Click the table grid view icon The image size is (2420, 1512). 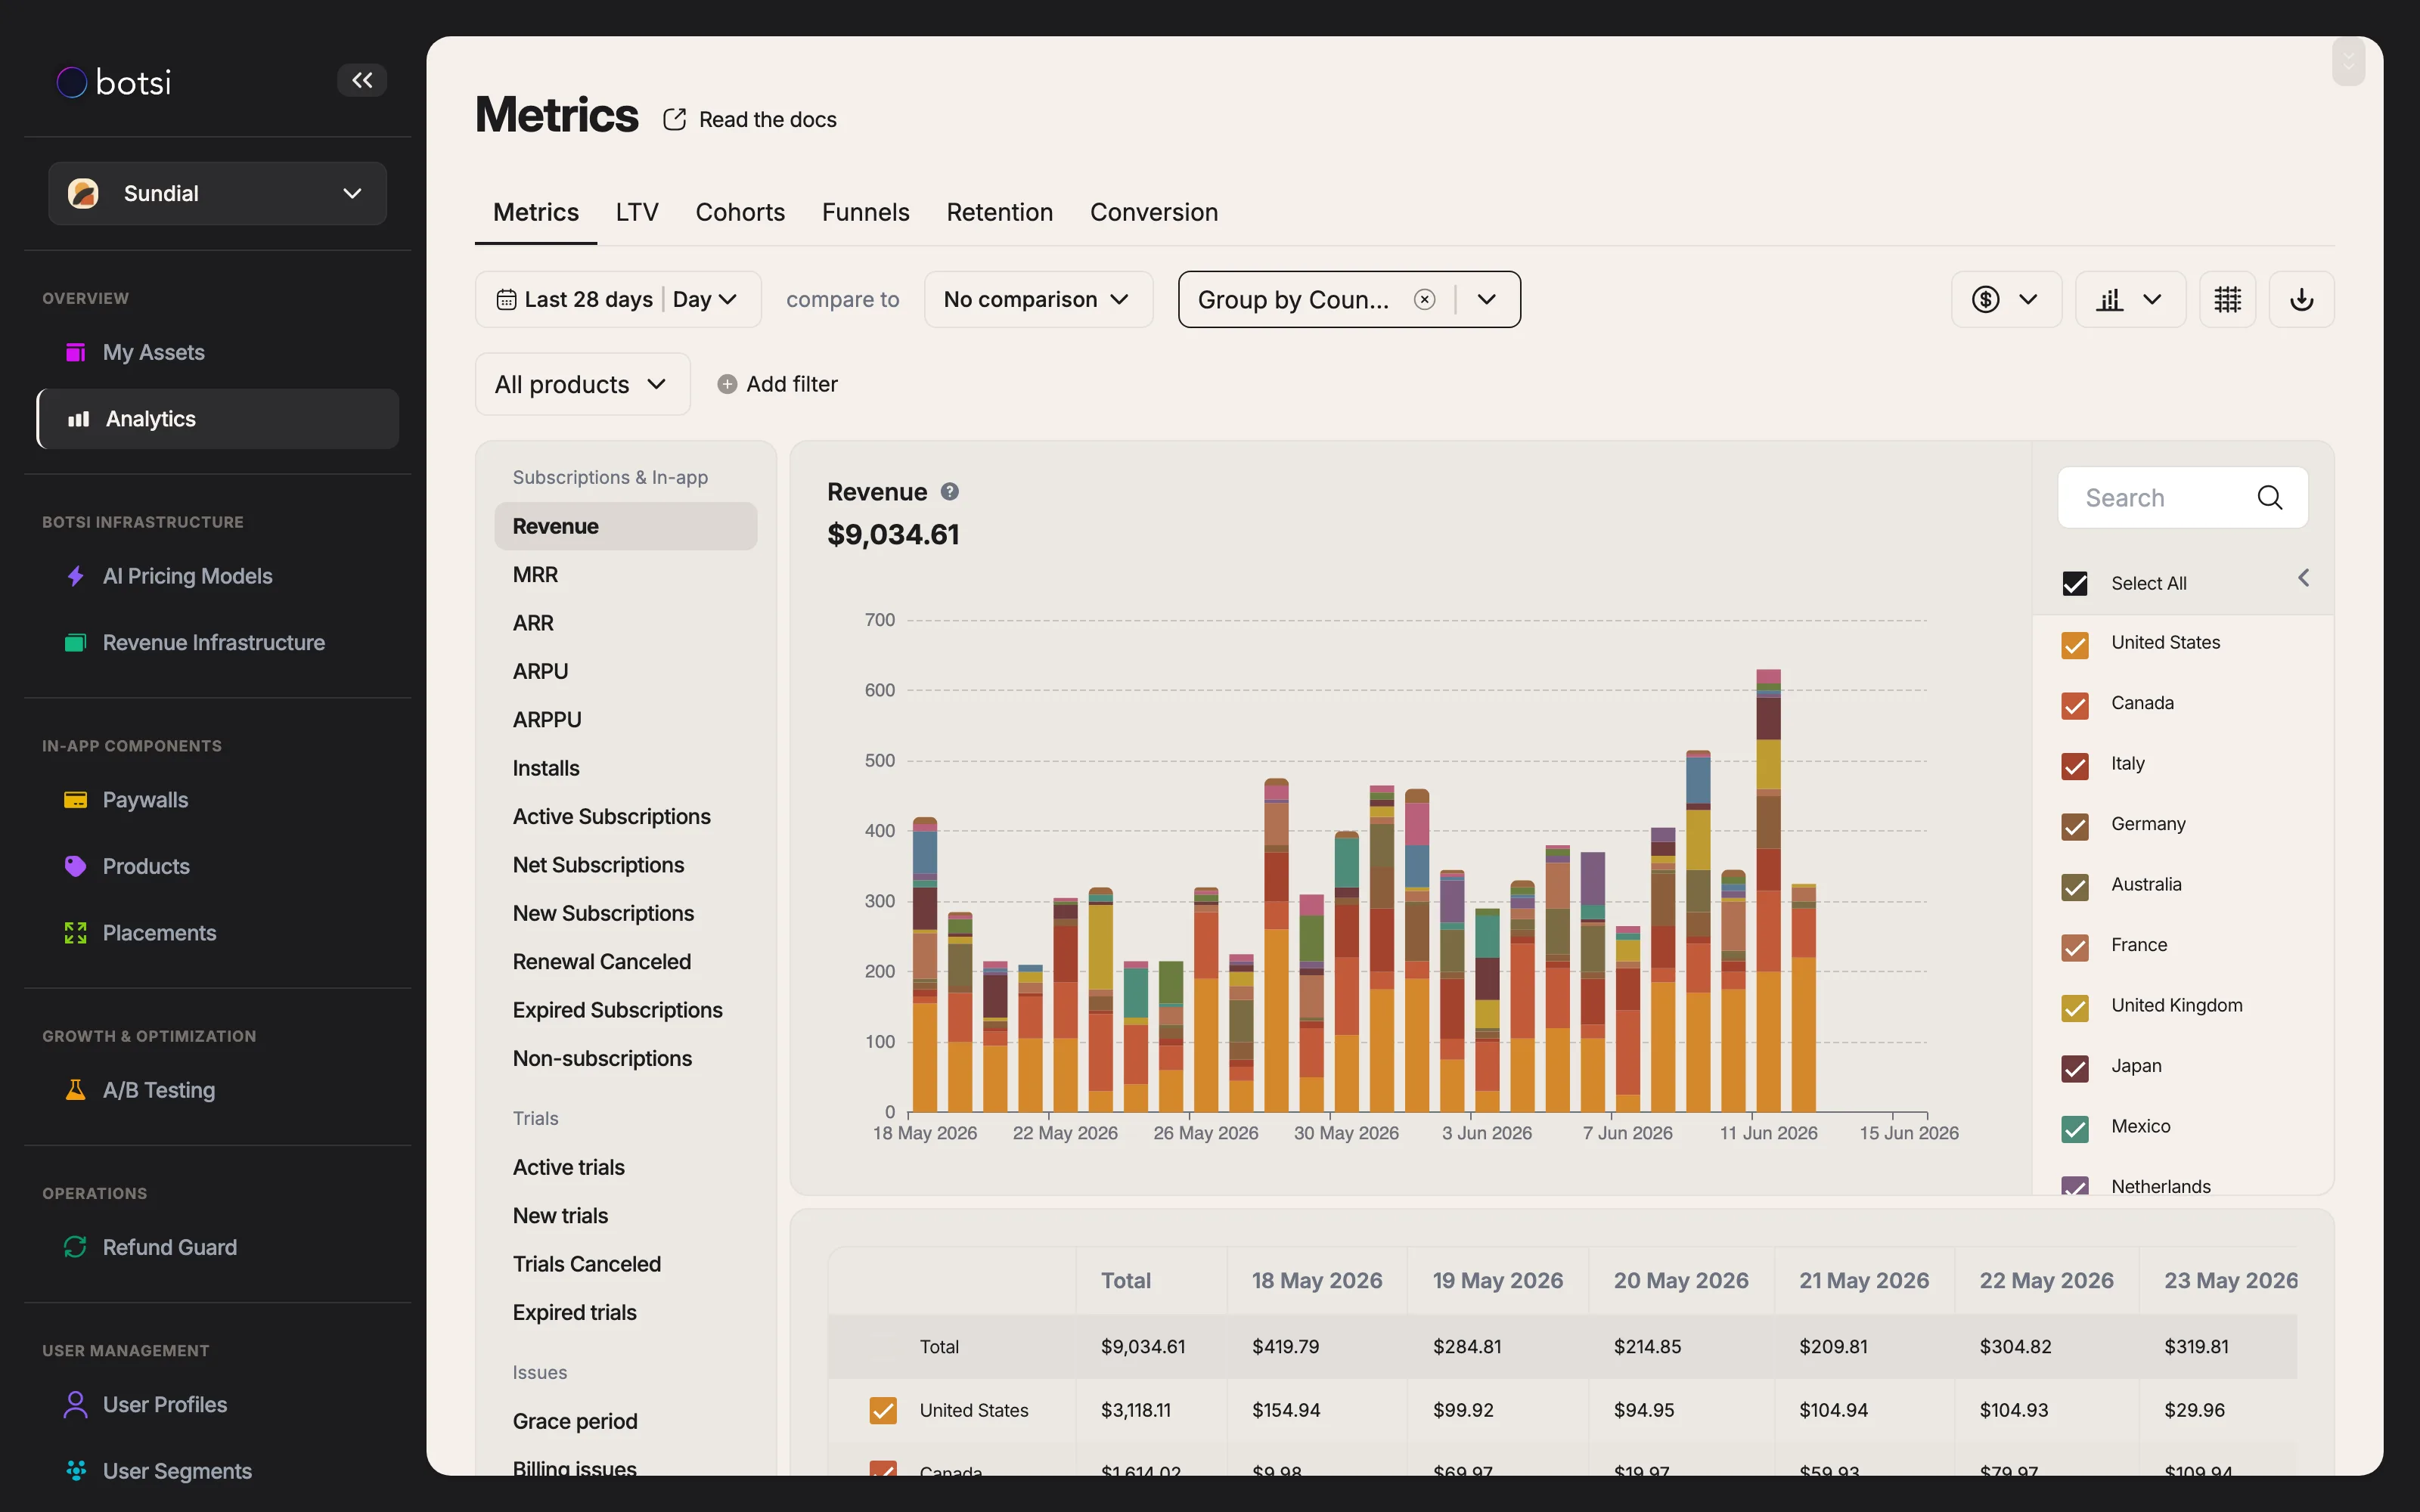(2227, 299)
